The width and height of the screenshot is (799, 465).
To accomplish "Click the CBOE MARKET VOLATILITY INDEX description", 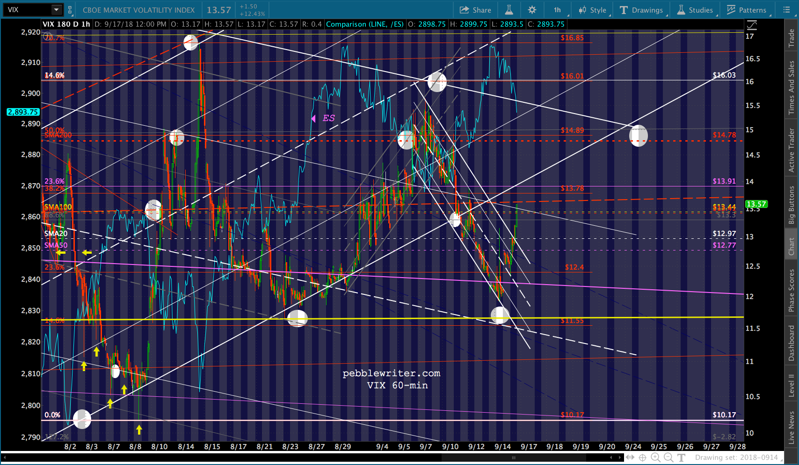I will (138, 10).
